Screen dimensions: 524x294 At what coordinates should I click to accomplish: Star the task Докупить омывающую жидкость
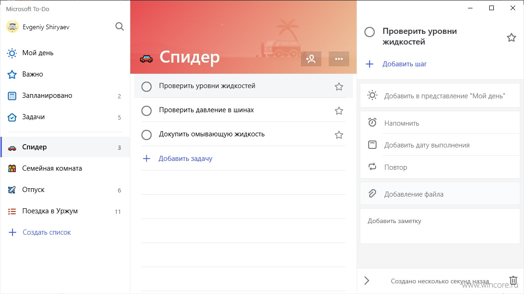click(339, 134)
